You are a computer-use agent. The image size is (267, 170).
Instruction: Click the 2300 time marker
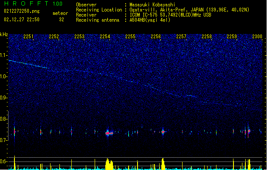[x=257, y=37]
